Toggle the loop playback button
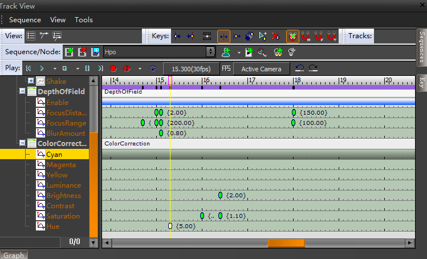Viewport: 427px width, 259px height. coord(153,68)
